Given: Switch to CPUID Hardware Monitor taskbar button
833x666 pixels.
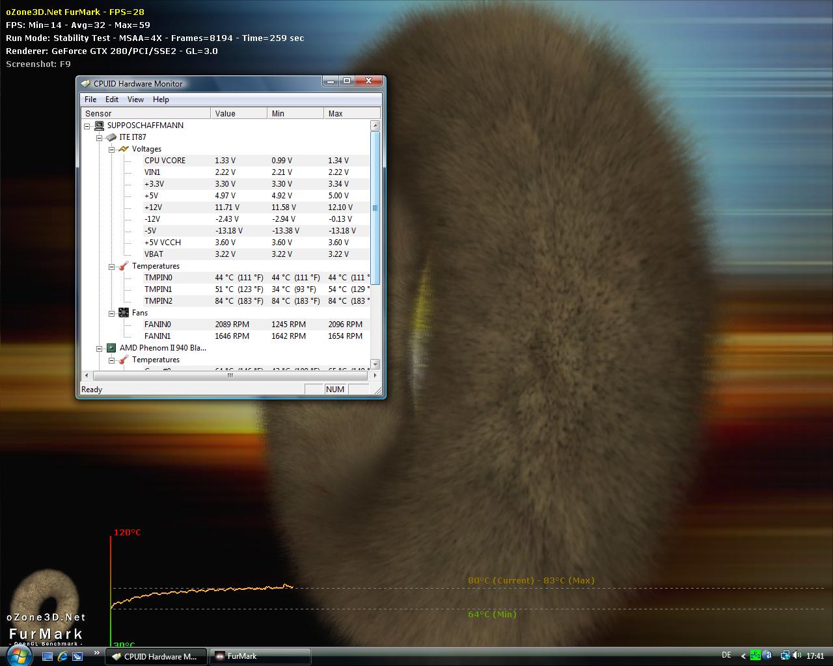Looking at the screenshot, I should tap(156, 656).
